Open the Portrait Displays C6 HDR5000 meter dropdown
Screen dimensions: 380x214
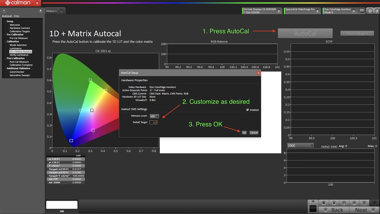pos(279,11)
